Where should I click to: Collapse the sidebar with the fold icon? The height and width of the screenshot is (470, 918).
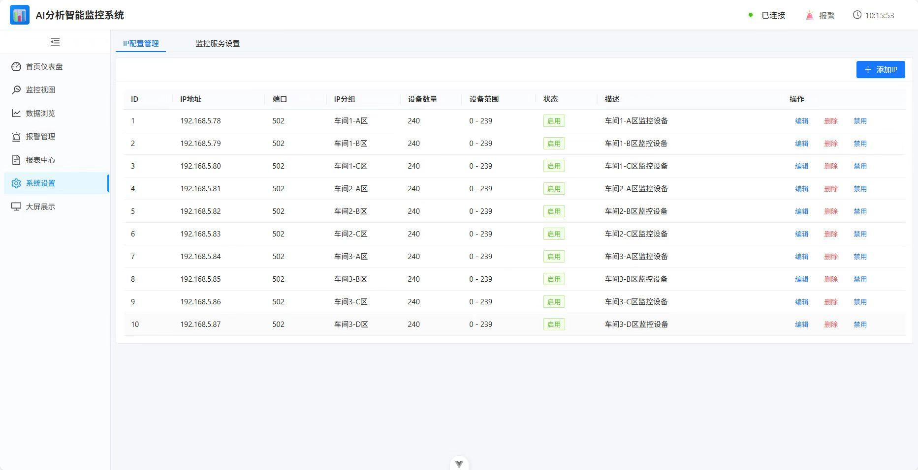point(55,42)
